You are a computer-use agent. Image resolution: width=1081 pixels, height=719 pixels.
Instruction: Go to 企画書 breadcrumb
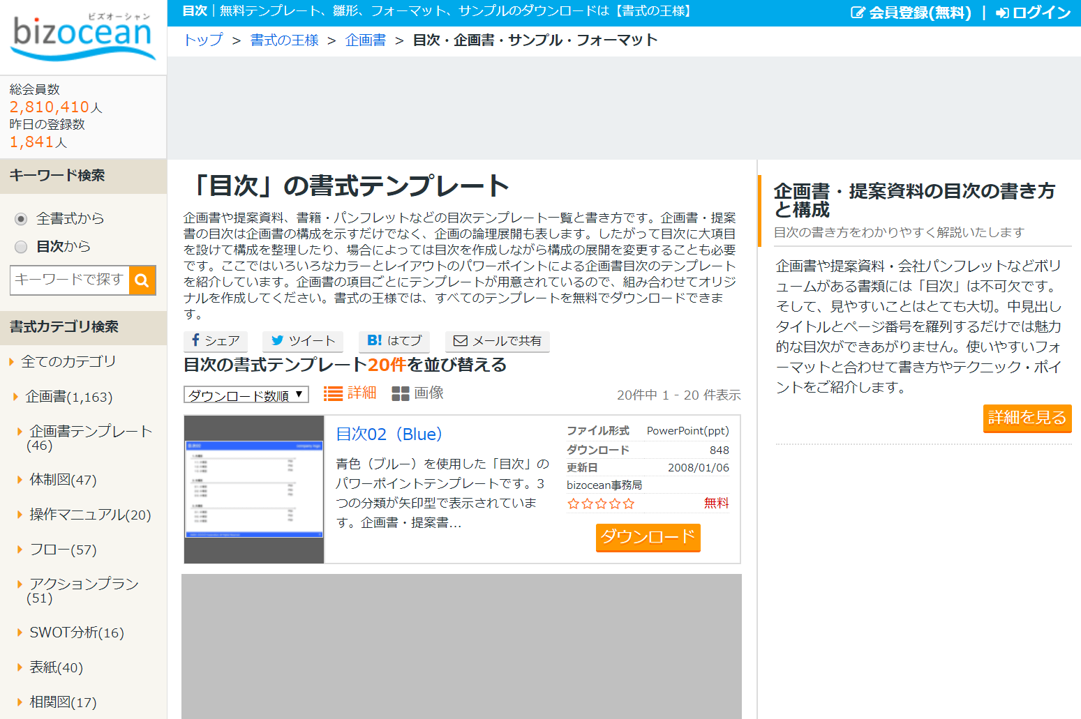[x=366, y=40]
